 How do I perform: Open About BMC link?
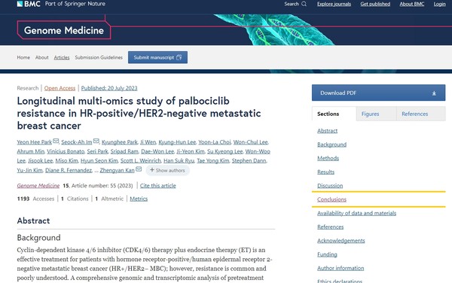411,4
